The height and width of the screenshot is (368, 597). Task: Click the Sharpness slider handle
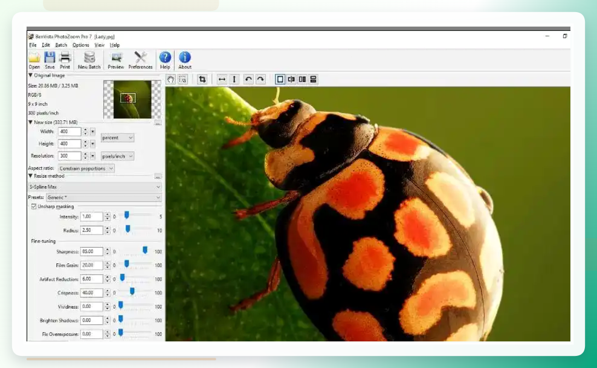click(x=145, y=250)
